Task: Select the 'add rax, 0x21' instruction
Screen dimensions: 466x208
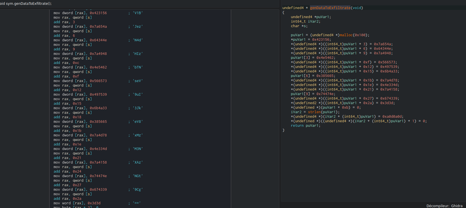Action: (67, 158)
